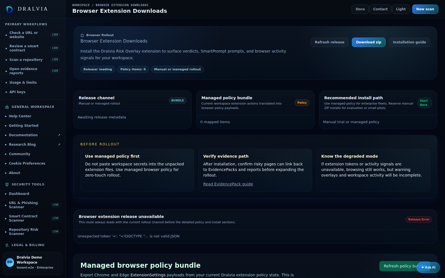Open Research Blog external link arrow

pos(59,145)
